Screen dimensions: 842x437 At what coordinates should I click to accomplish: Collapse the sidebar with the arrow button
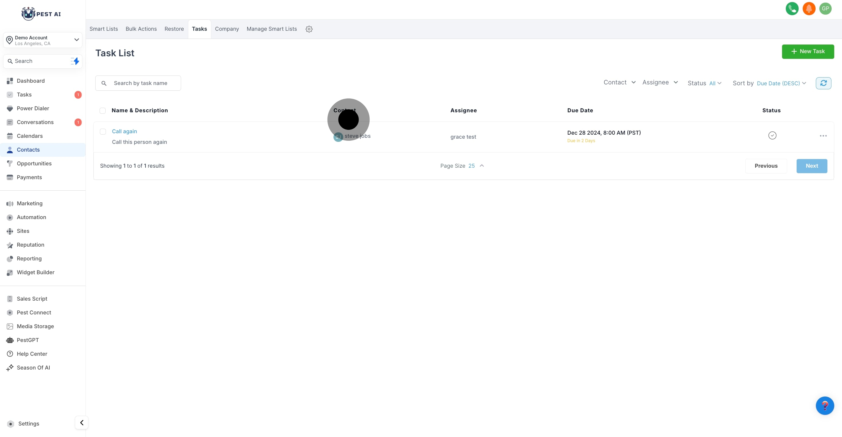pyautogui.click(x=82, y=423)
